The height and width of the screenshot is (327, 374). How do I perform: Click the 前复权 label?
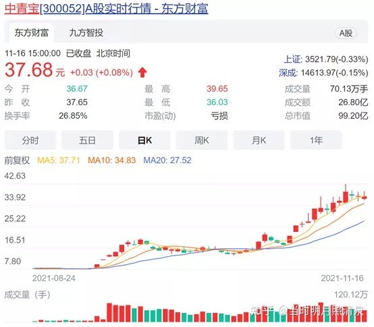[x=17, y=160]
